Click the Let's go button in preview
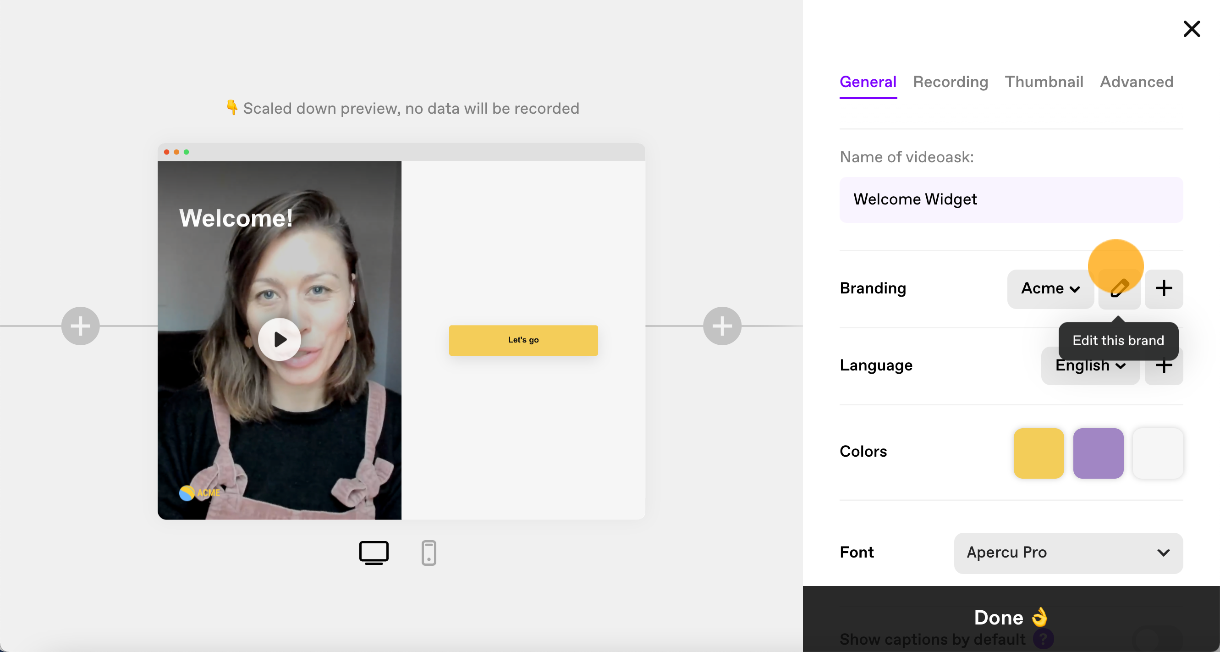1220x652 pixels. click(x=523, y=340)
